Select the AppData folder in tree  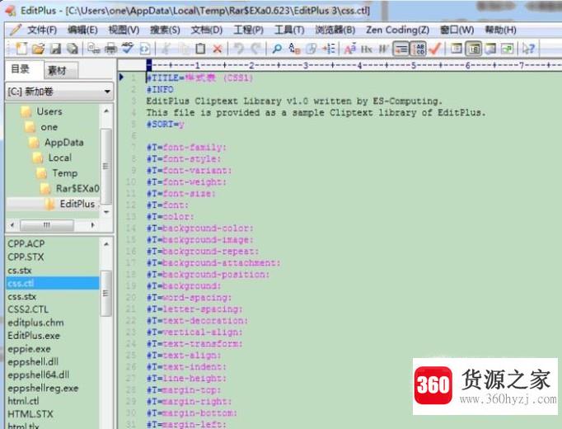64,143
